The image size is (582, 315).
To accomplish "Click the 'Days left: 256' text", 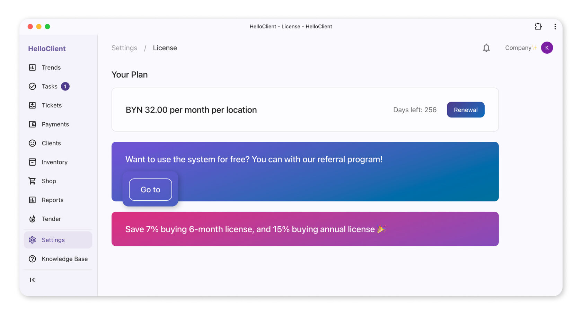I will click(415, 110).
